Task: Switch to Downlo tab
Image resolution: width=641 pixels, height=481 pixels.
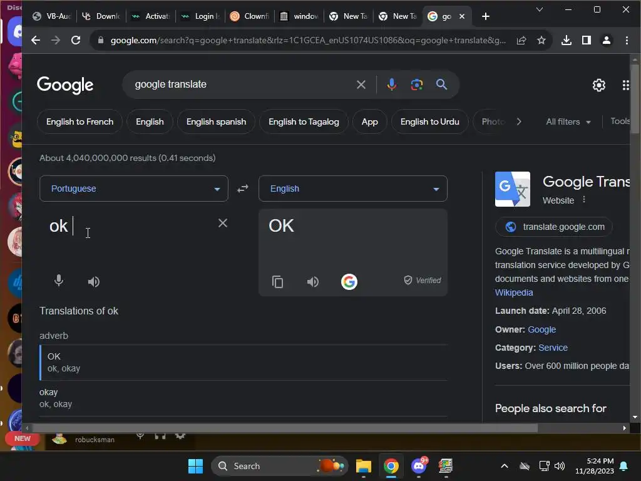Action: point(101,16)
